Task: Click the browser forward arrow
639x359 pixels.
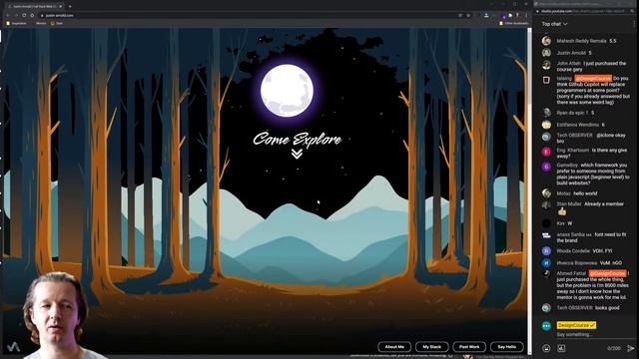Action: point(16,16)
